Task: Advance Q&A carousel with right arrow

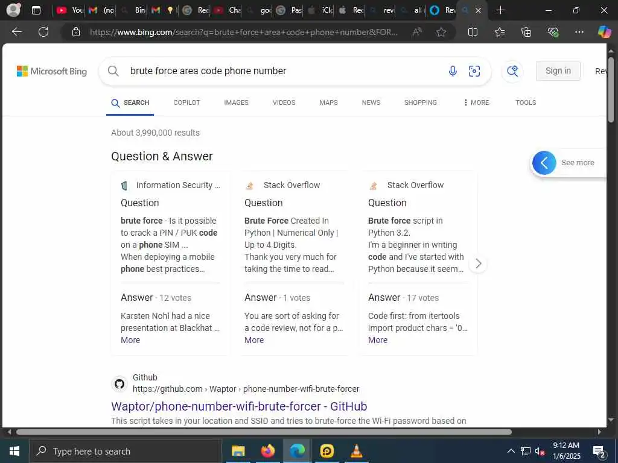Action: click(x=478, y=263)
